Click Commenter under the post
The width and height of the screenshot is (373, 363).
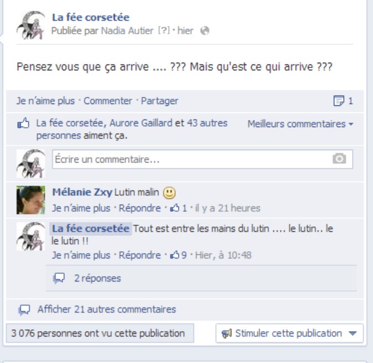pos(108,101)
